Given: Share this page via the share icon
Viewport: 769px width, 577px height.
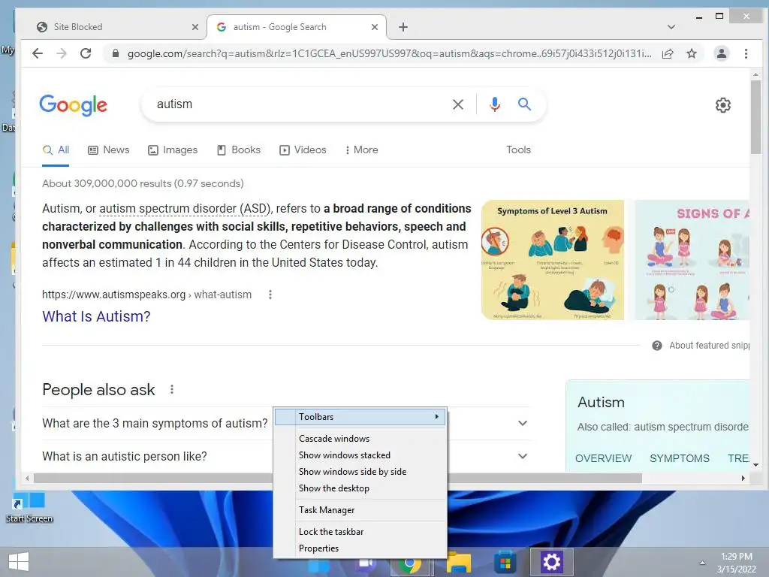Looking at the screenshot, I should pyautogui.click(x=668, y=53).
